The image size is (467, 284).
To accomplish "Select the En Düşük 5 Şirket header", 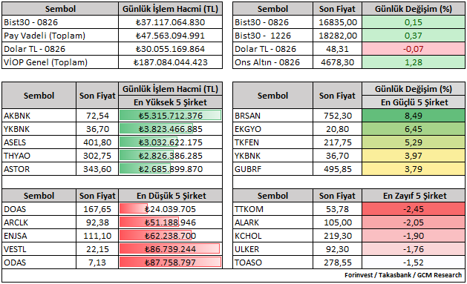I will [x=170, y=196].
